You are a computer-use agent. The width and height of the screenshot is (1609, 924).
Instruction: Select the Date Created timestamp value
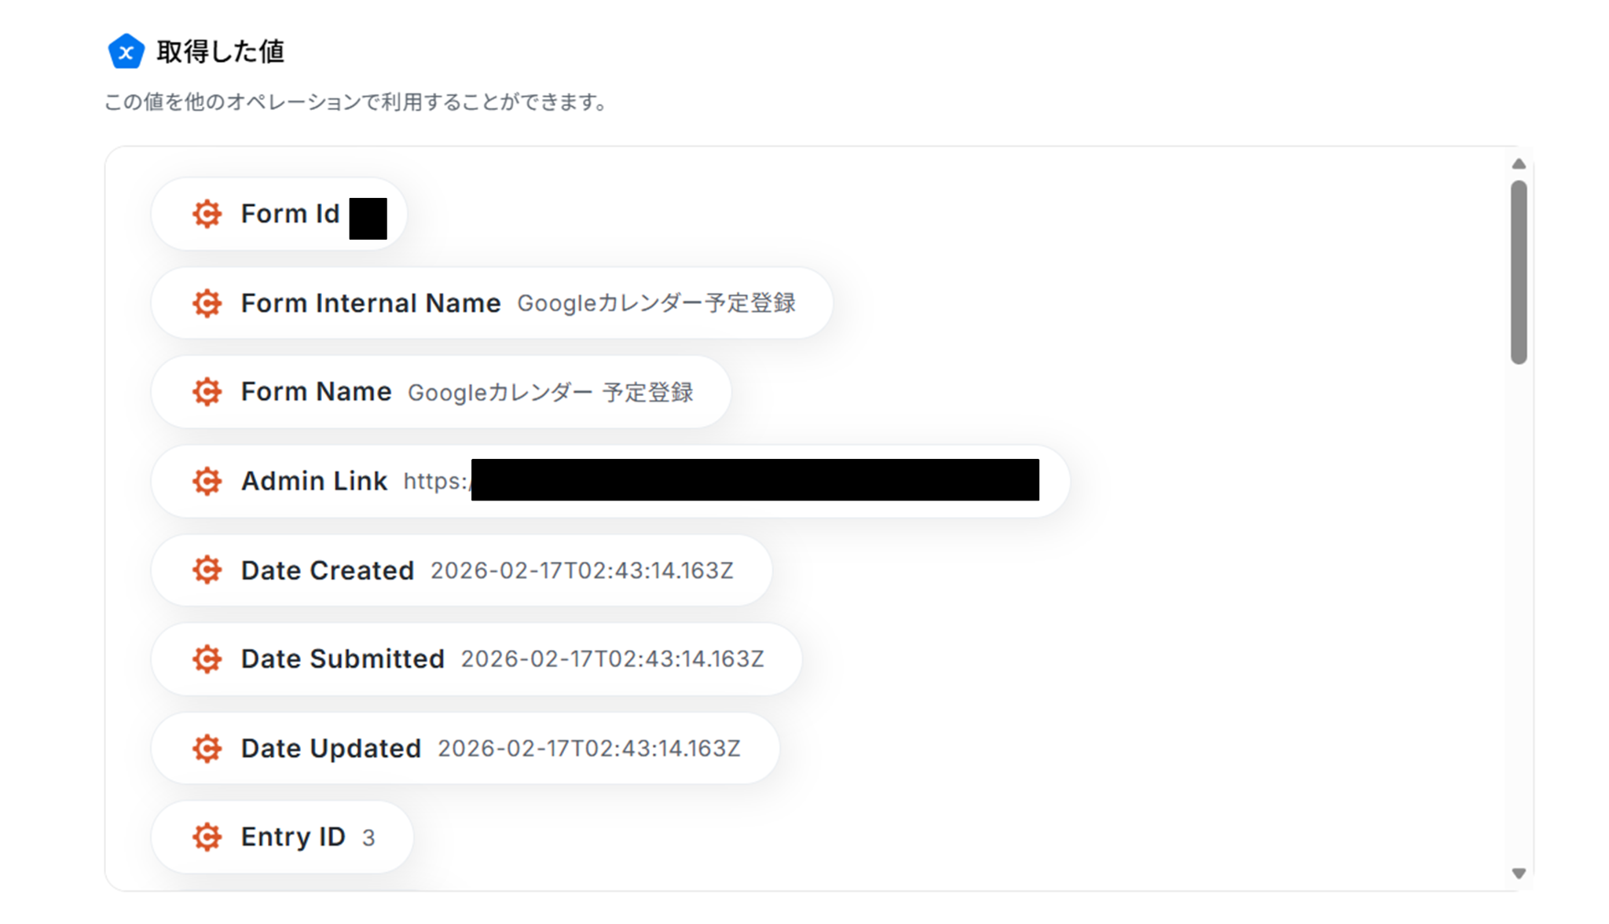tap(581, 570)
